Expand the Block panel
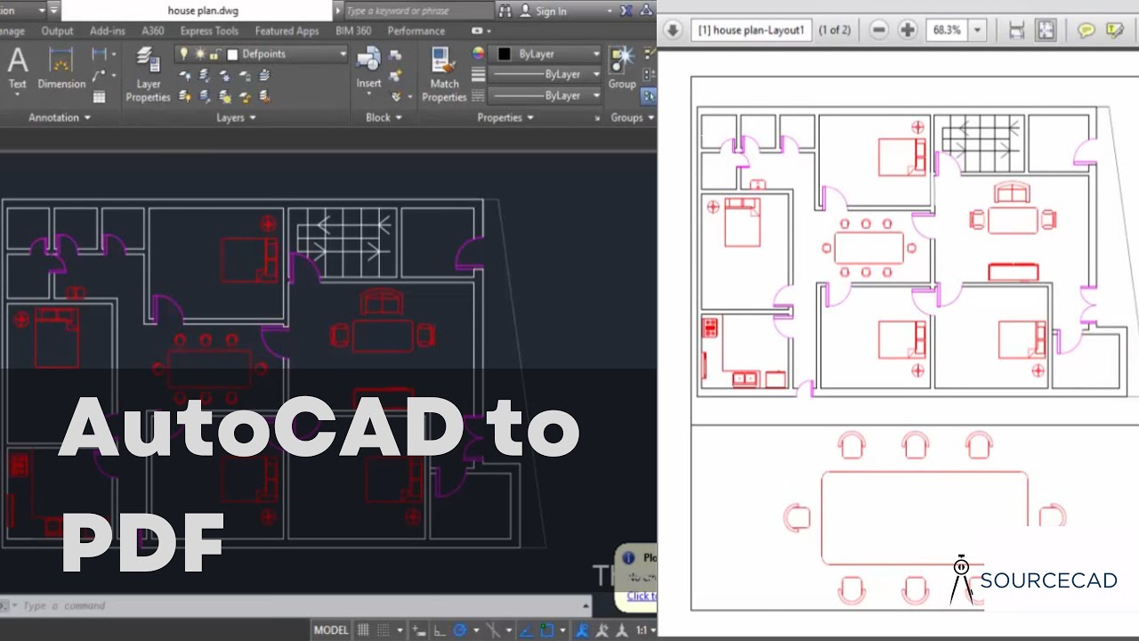Viewport: 1139px width, 641px height. 384,118
